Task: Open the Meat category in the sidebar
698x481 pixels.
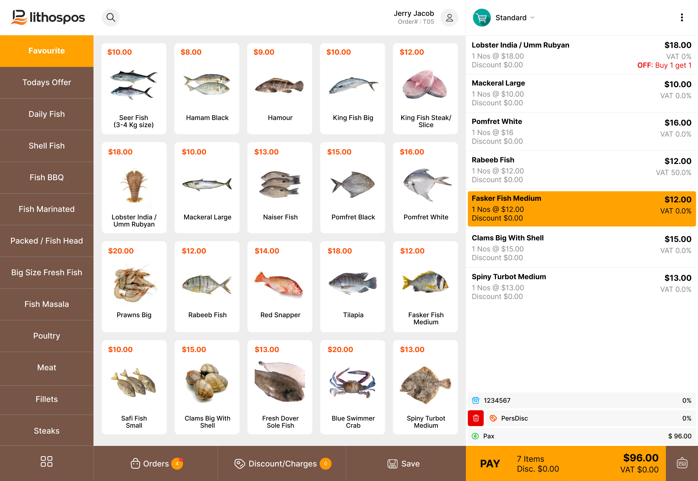Action: tap(46, 367)
